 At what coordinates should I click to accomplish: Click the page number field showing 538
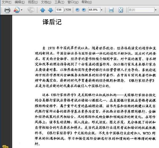tap(59, 10)
